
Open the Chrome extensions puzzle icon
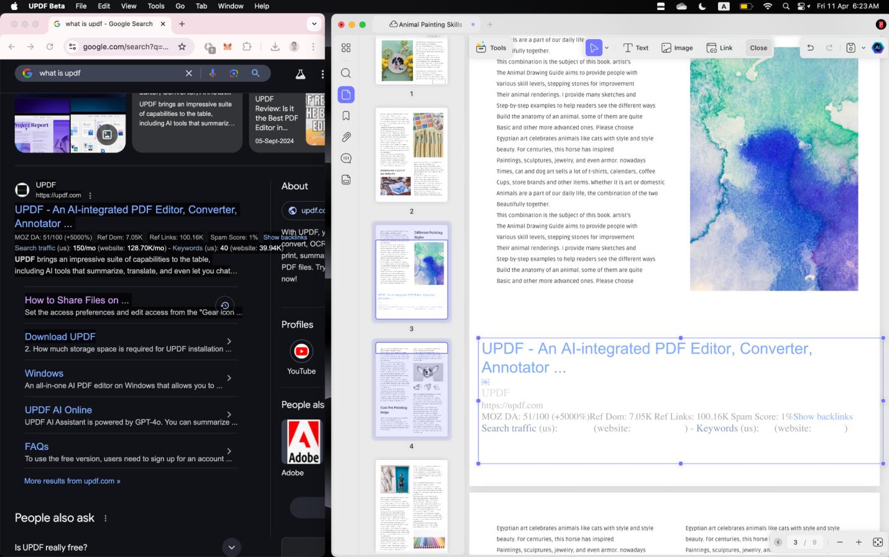pyautogui.click(x=247, y=47)
